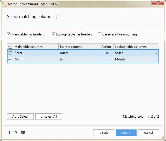Open the info icon at bottom left
This screenshot has height=141, width=166.
[9, 133]
